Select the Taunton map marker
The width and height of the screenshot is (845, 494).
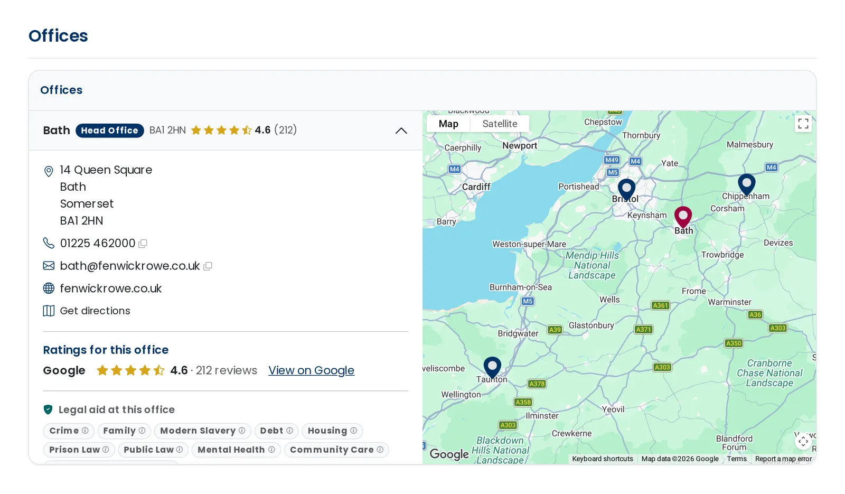(x=492, y=367)
